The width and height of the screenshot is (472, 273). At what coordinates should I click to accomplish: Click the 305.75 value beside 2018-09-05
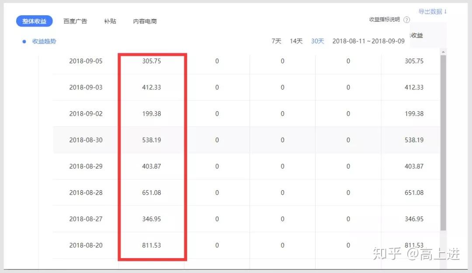point(151,61)
